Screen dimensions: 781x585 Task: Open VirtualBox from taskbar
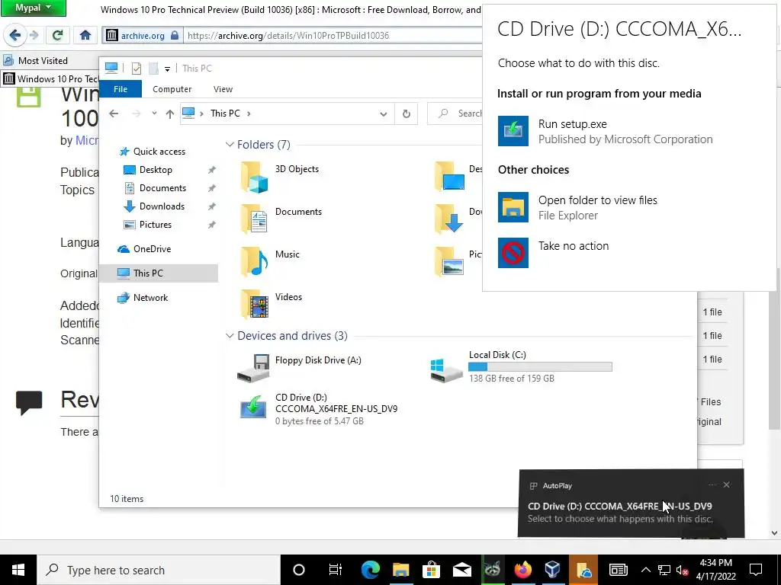click(553, 570)
